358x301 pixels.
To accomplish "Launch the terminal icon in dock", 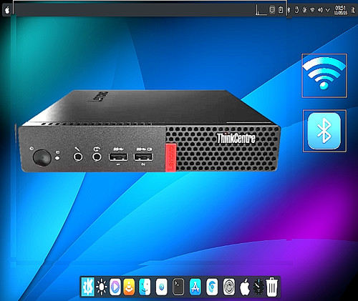I will (x=178, y=287).
